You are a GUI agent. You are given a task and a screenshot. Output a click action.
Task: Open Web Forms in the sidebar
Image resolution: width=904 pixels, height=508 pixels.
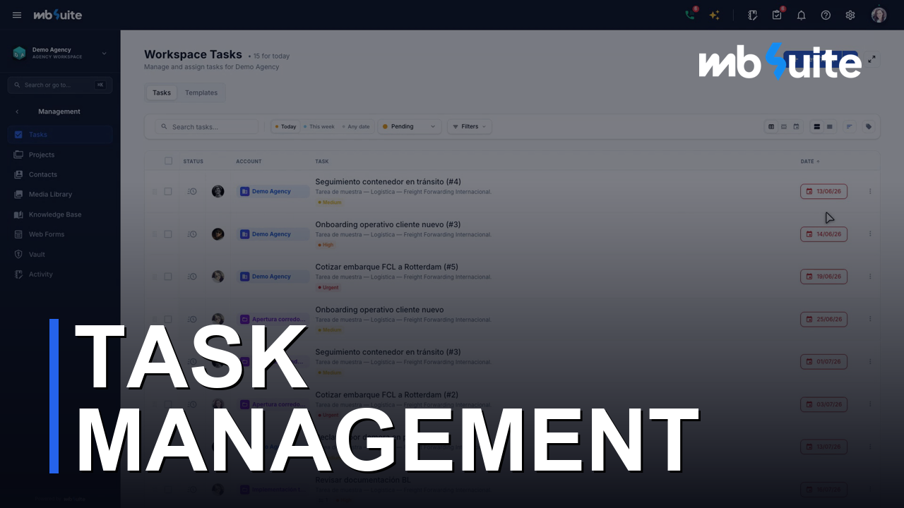pyautogui.click(x=60, y=234)
